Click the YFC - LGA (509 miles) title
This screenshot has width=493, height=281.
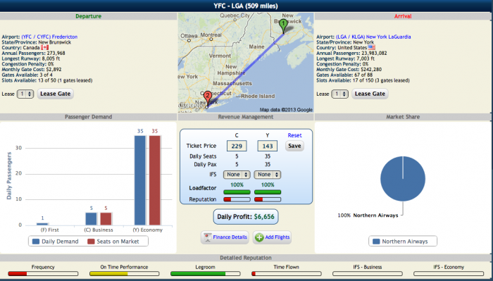pyautogui.click(x=246, y=6)
